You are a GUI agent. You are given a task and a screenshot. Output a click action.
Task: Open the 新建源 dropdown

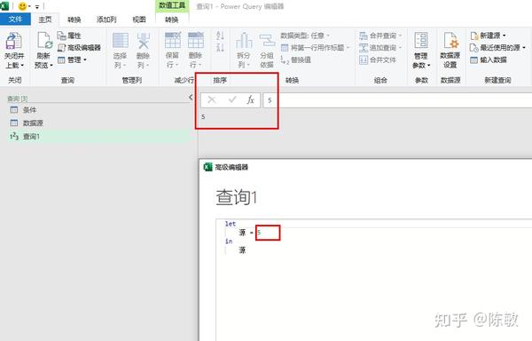pyautogui.click(x=488, y=36)
